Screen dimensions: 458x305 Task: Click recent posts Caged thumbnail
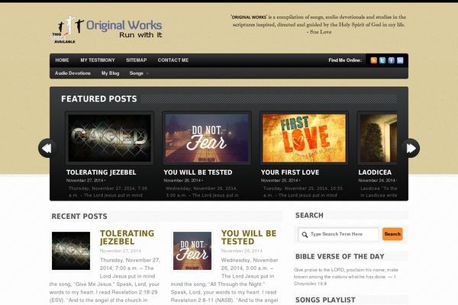71,251
